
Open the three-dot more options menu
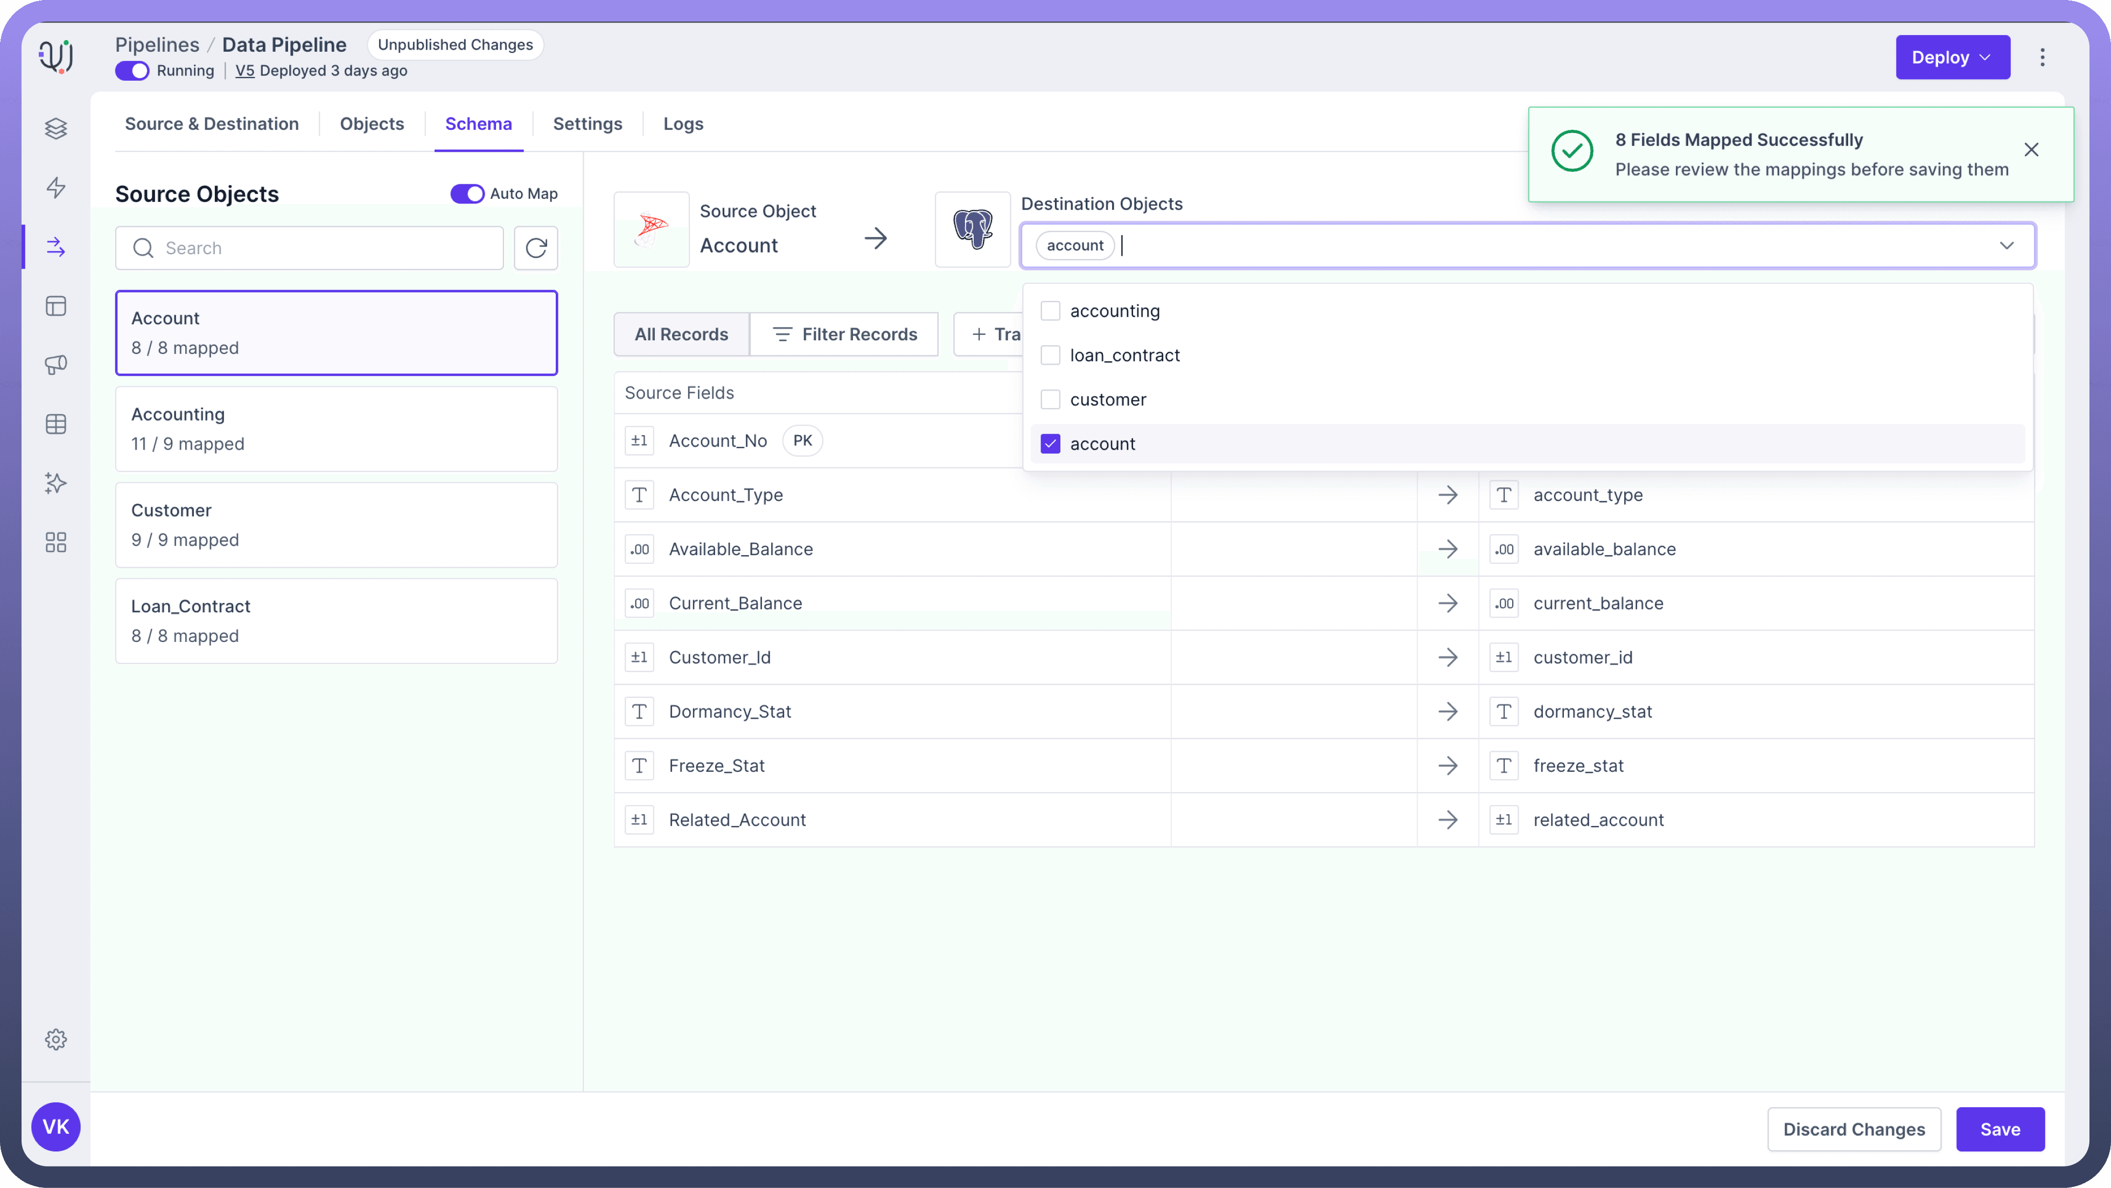pyautogui.click(x=2042, y=57)
